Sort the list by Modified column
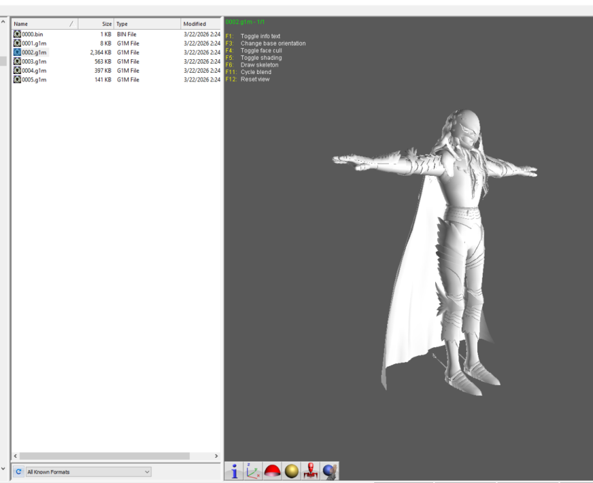The image size is (593, 483). click(x=201, y=24)
